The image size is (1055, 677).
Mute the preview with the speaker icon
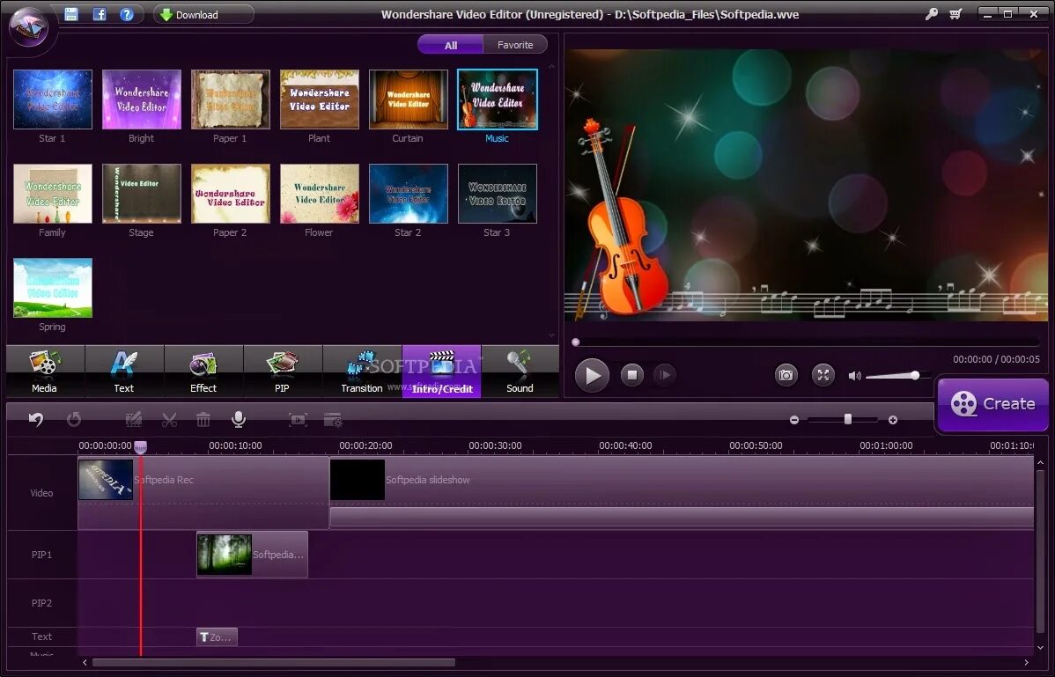click(x=854, y=376)
